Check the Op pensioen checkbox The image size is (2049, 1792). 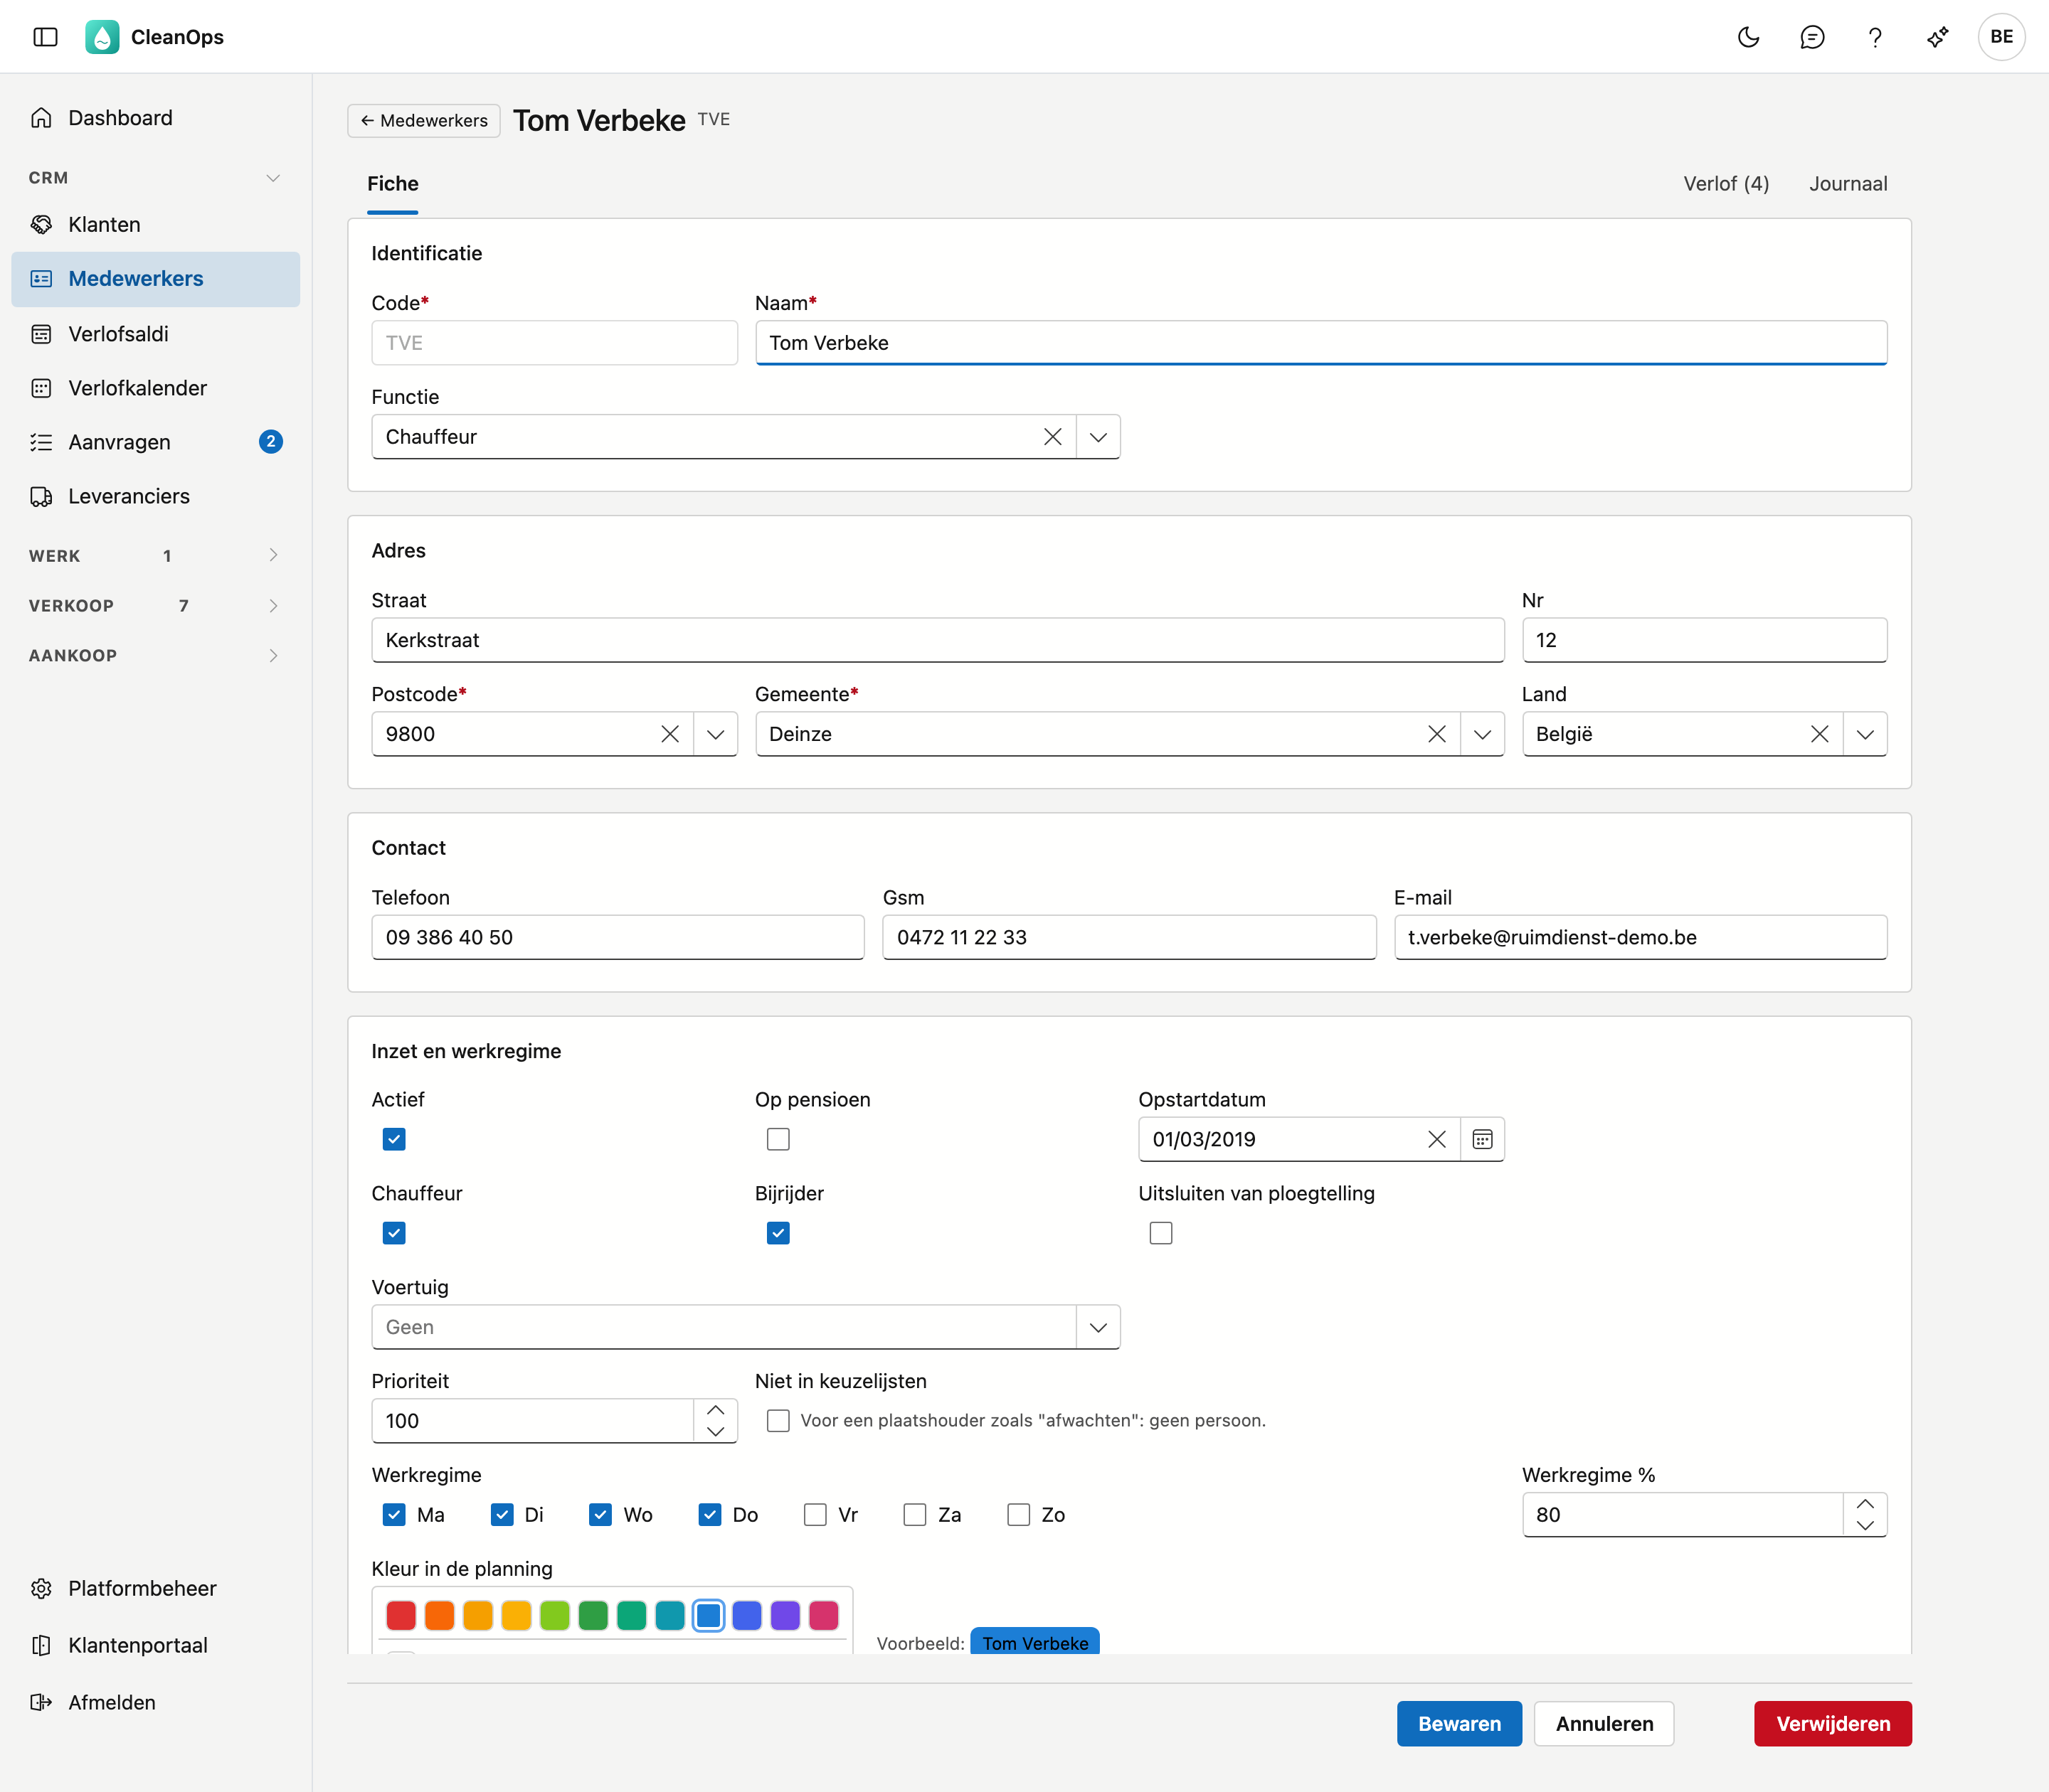[778, 1139]
